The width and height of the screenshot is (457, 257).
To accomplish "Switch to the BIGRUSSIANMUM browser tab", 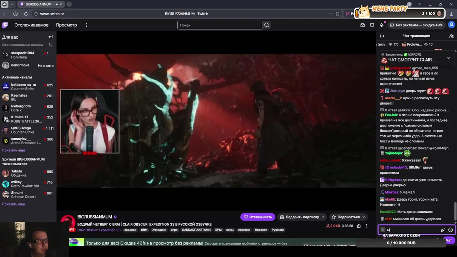I will point(40,4).
